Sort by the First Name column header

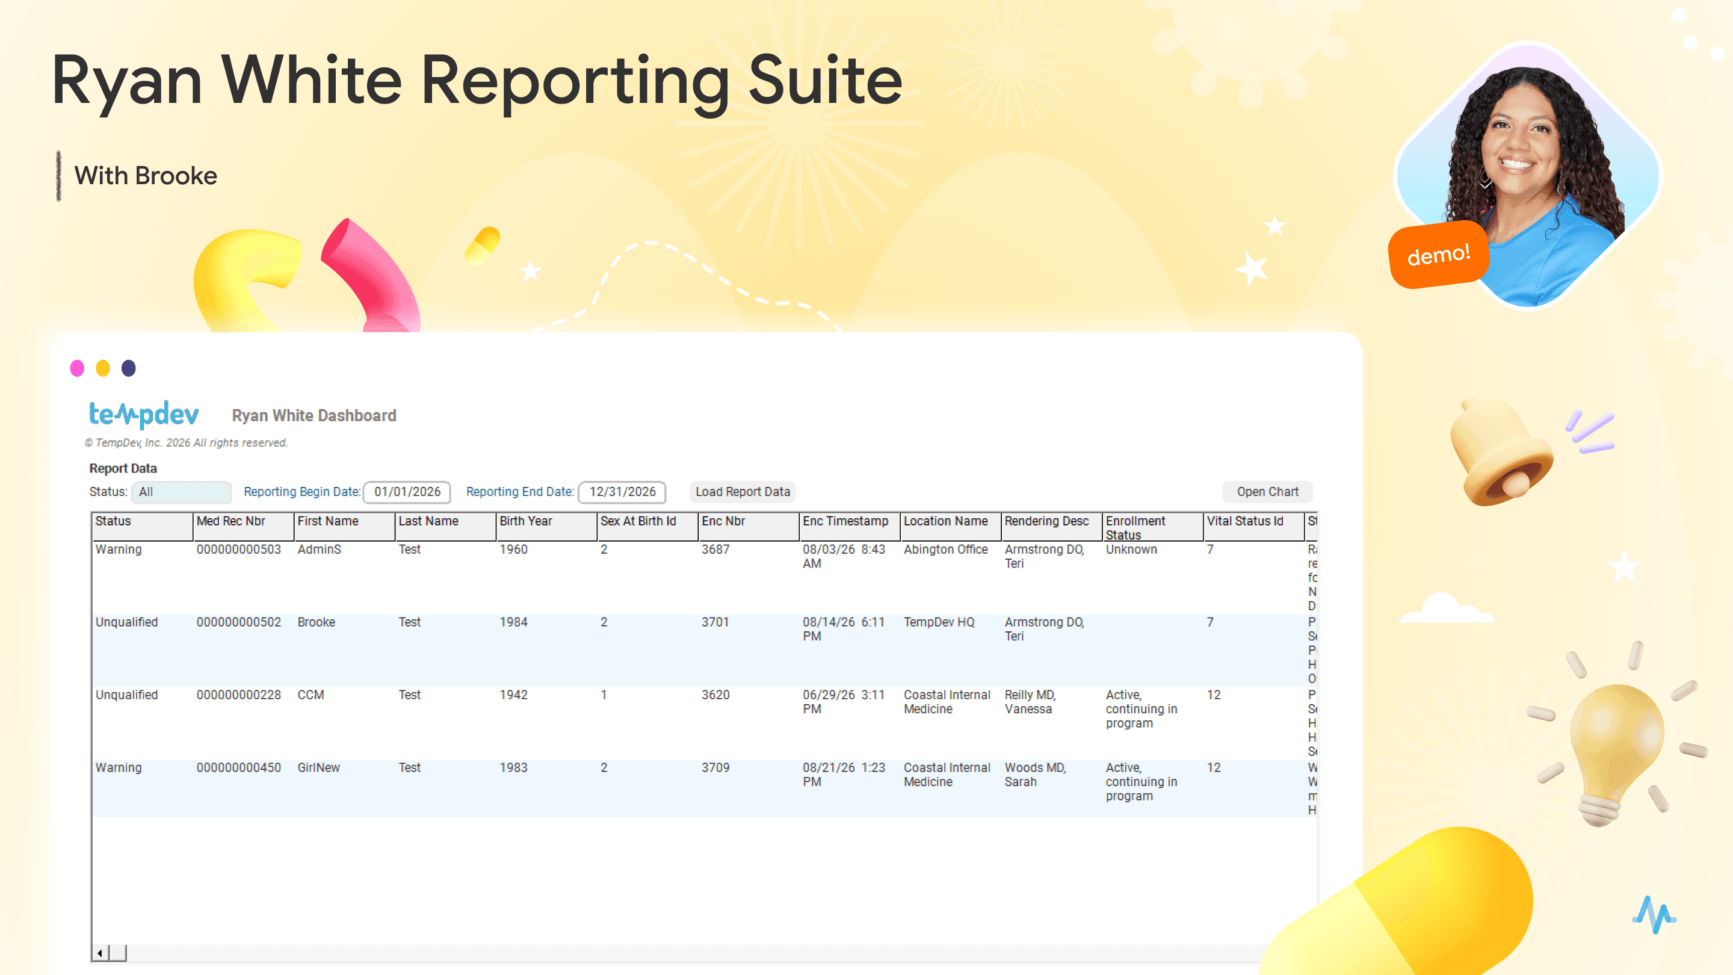344,527
